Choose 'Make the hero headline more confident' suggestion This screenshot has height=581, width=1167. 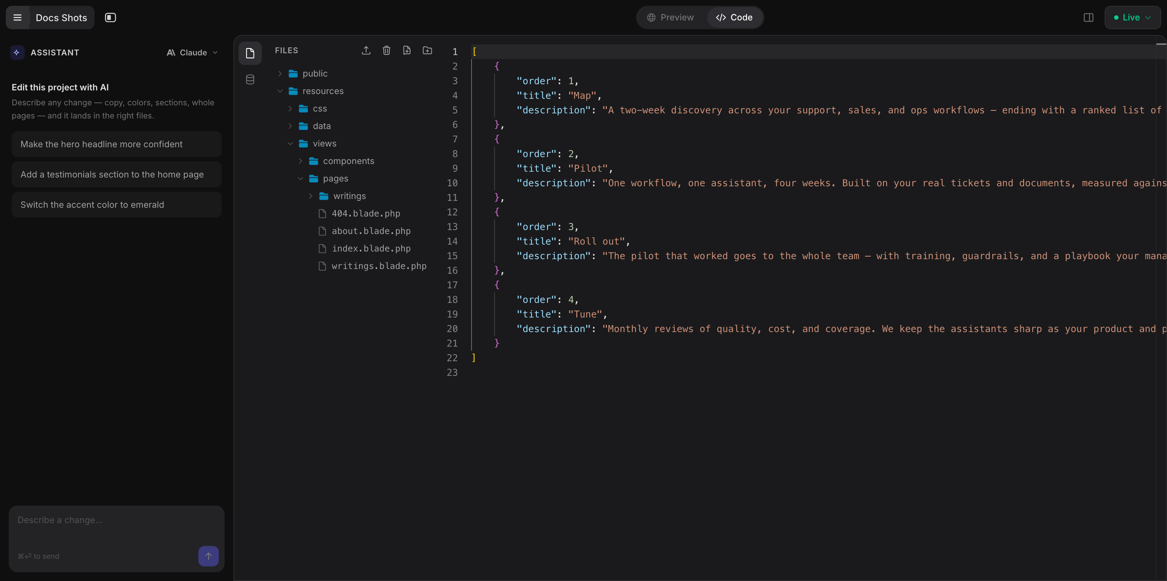116,144
